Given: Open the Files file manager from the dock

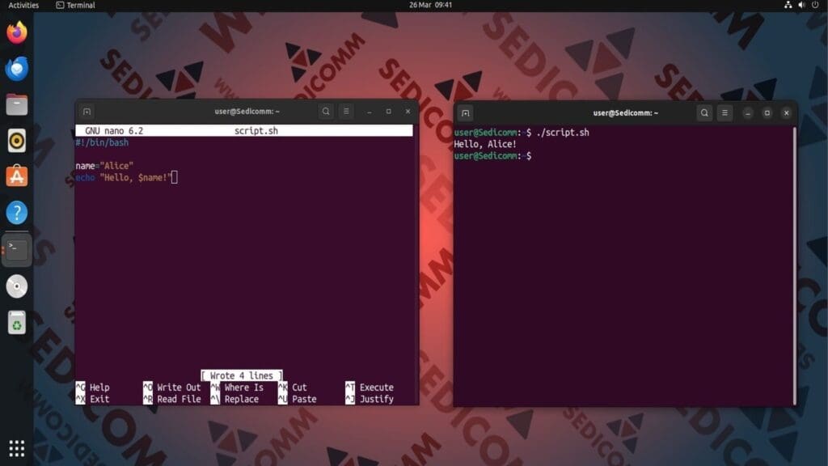Looking at the screenshot, I should pos(16,104).
